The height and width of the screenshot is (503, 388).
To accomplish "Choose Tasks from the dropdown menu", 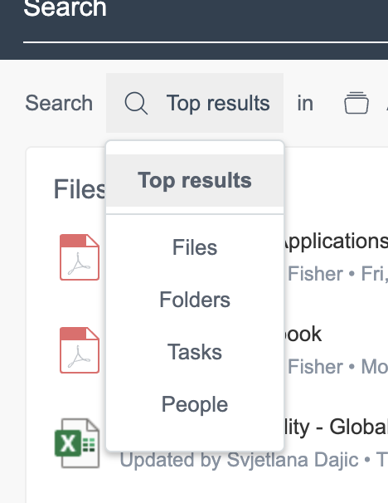I will click(x=195, y=352).
